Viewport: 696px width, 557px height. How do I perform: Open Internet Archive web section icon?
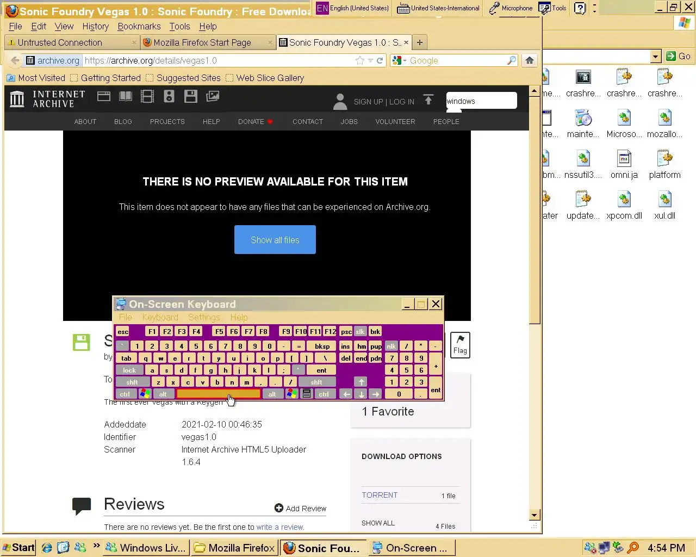click(104, 97)
